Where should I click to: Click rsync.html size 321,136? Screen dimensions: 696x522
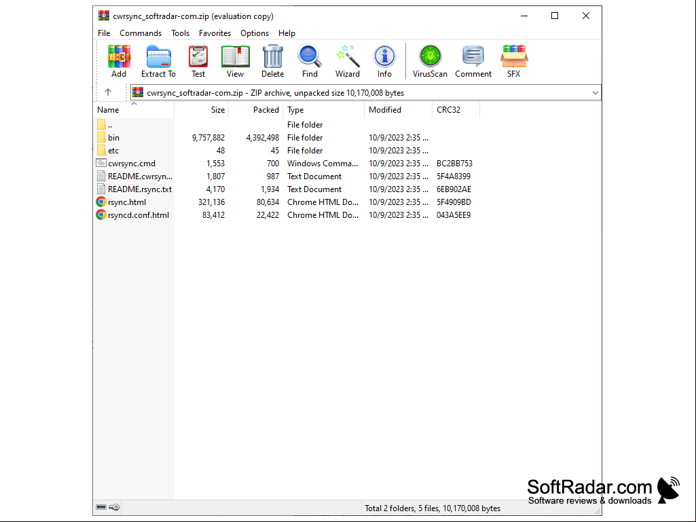coord(211,202)
